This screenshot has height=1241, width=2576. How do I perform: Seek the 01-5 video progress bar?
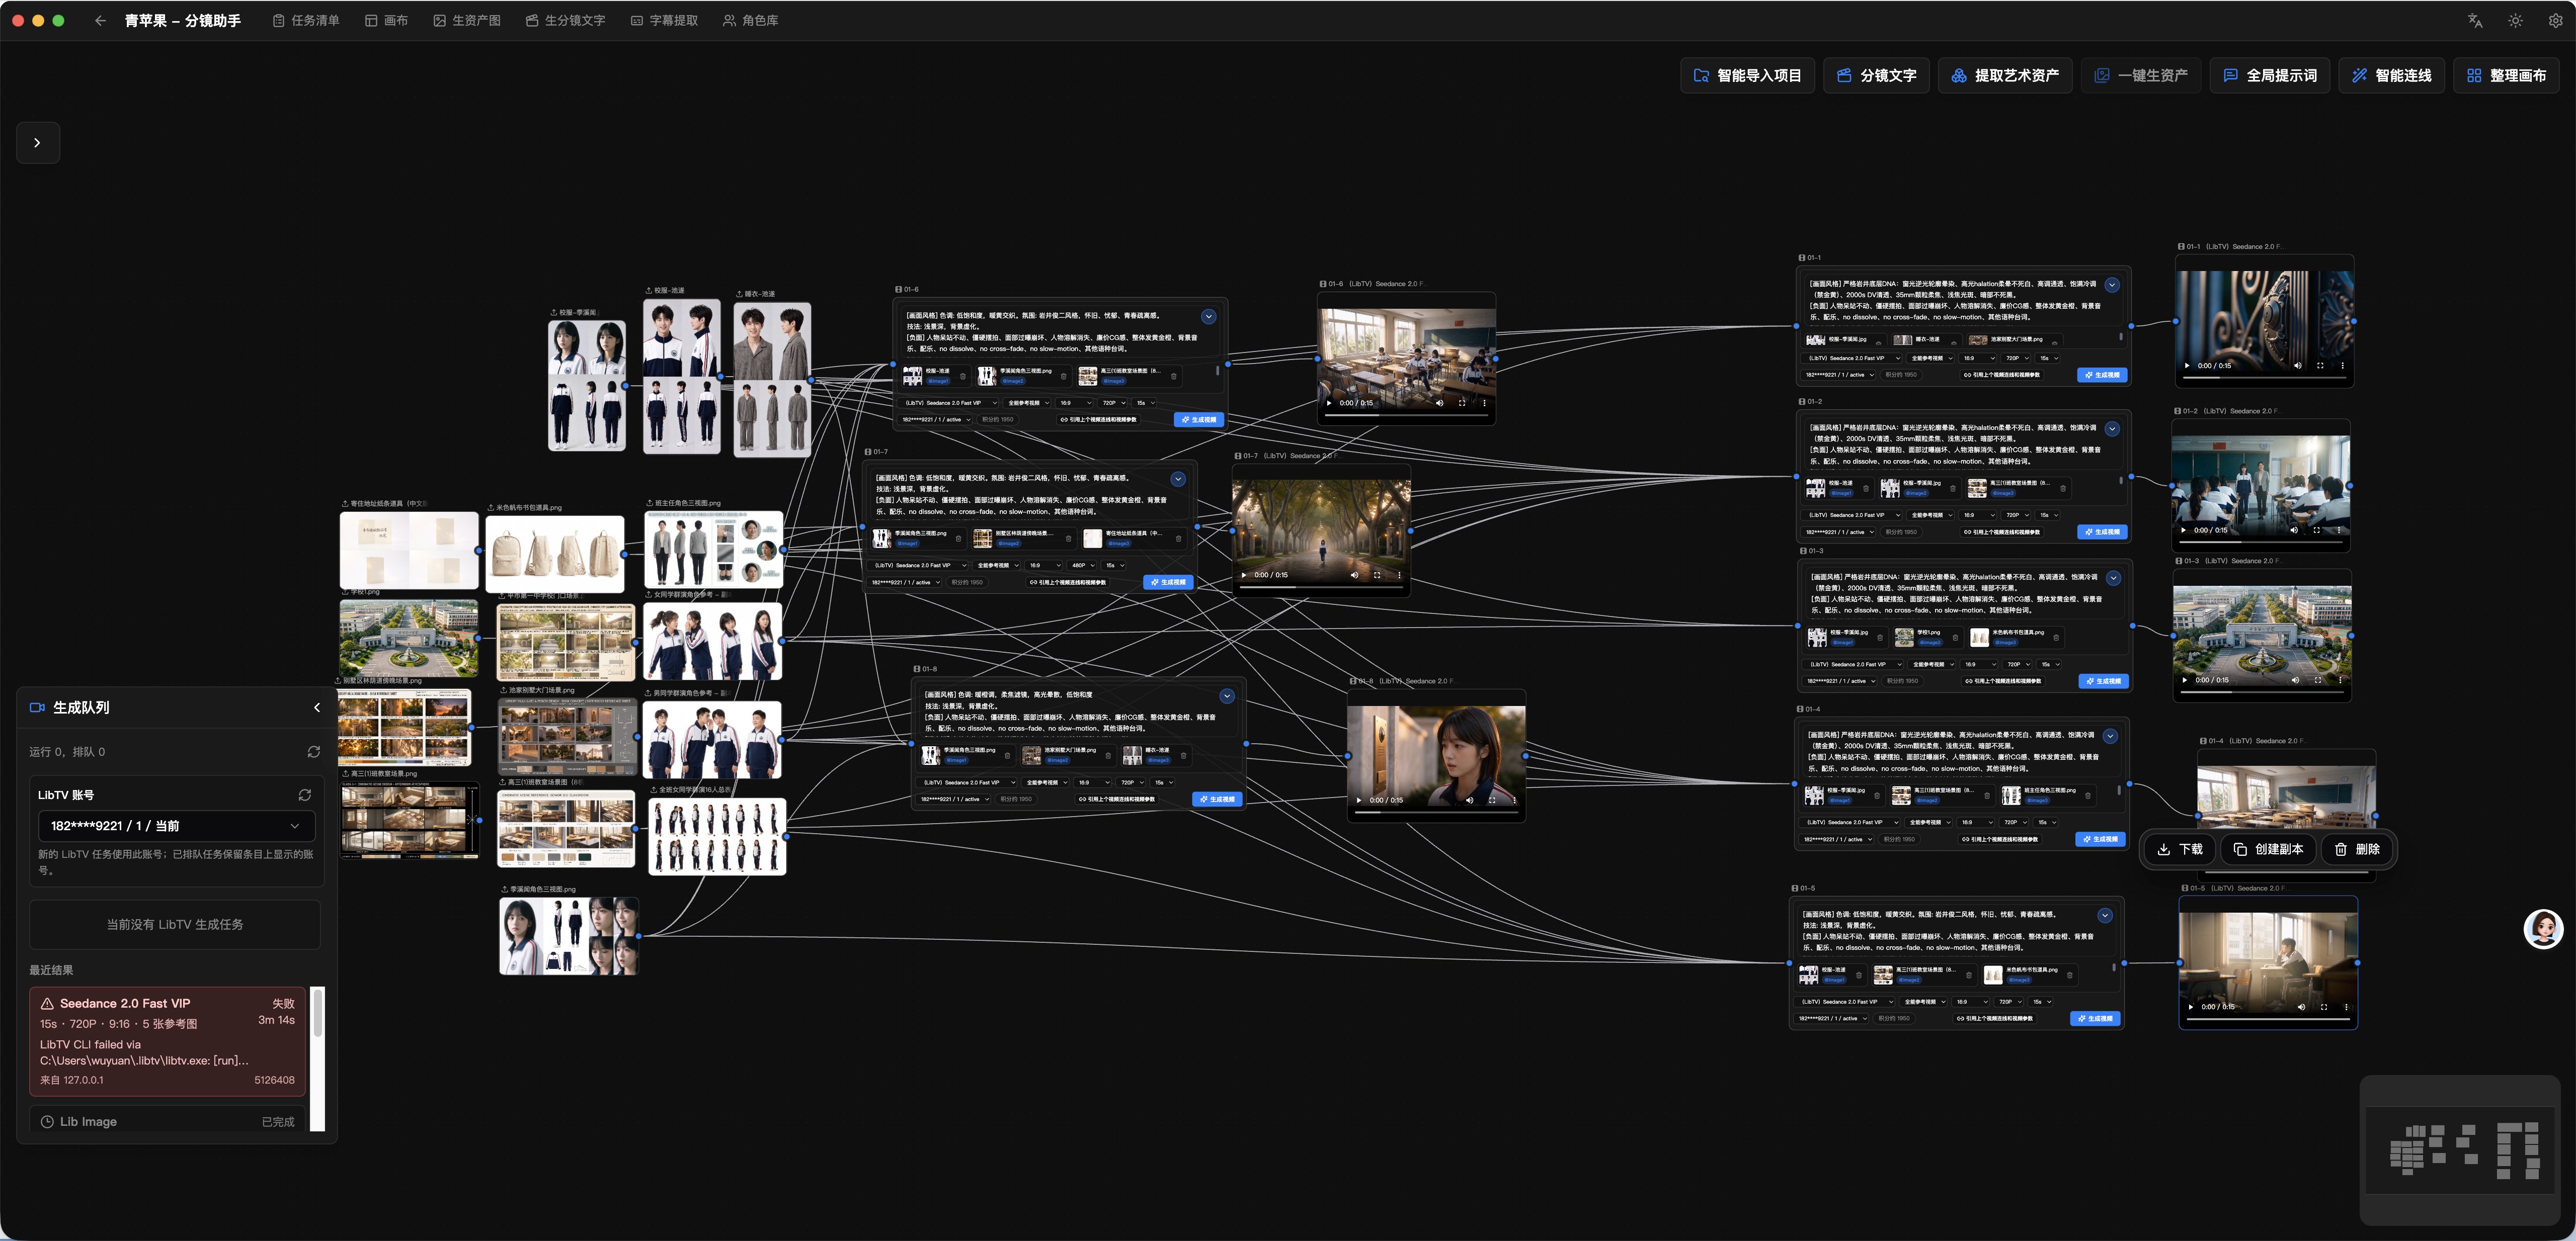click(2268, 1018)
